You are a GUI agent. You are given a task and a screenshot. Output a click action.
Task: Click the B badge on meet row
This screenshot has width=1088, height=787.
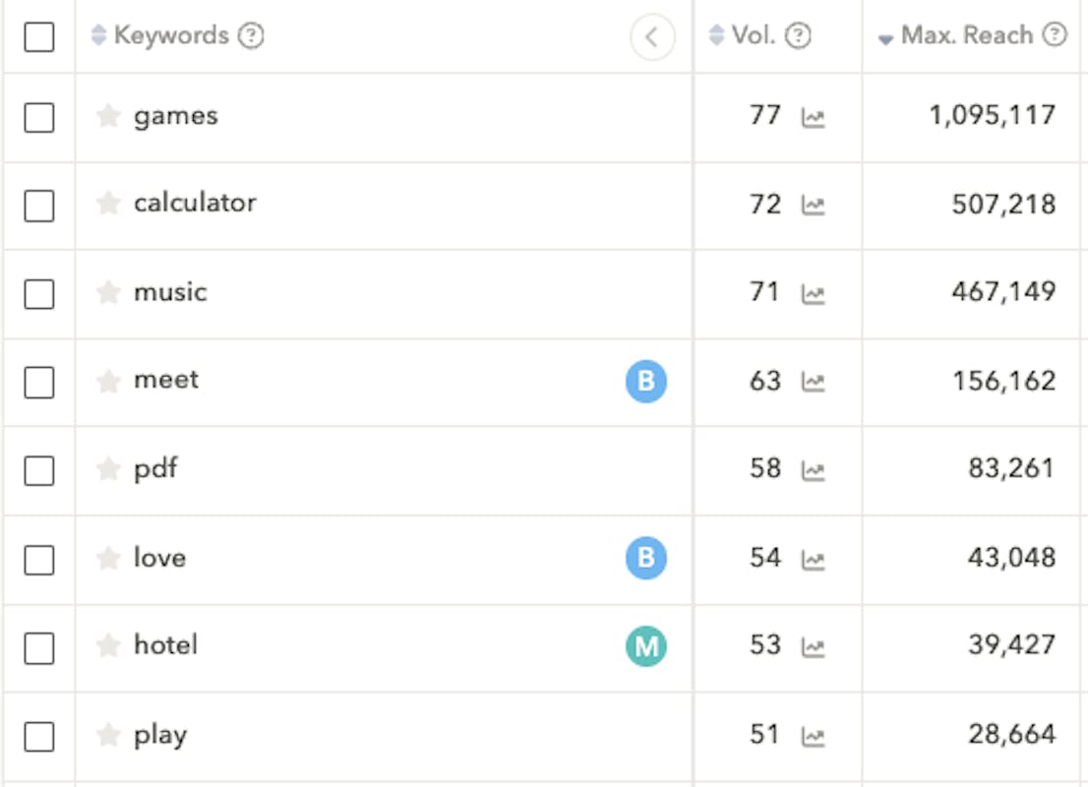click(646, 381)
